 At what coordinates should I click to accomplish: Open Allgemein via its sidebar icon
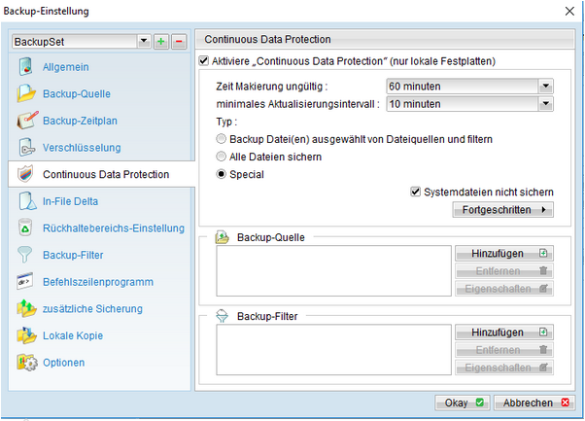tap(25, 67)
